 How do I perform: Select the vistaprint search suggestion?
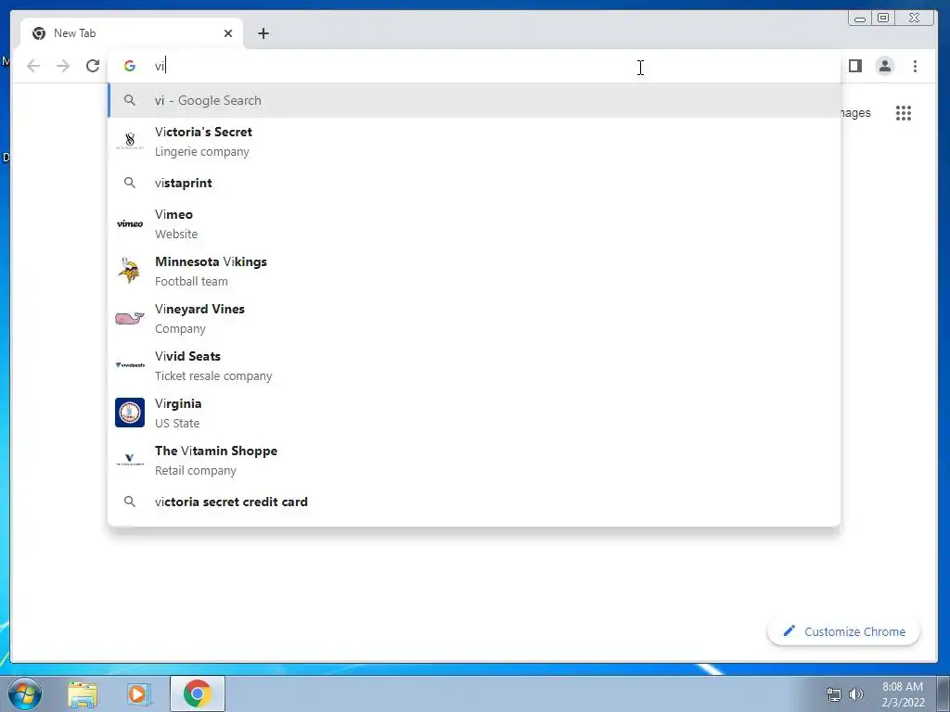[474, 183]
